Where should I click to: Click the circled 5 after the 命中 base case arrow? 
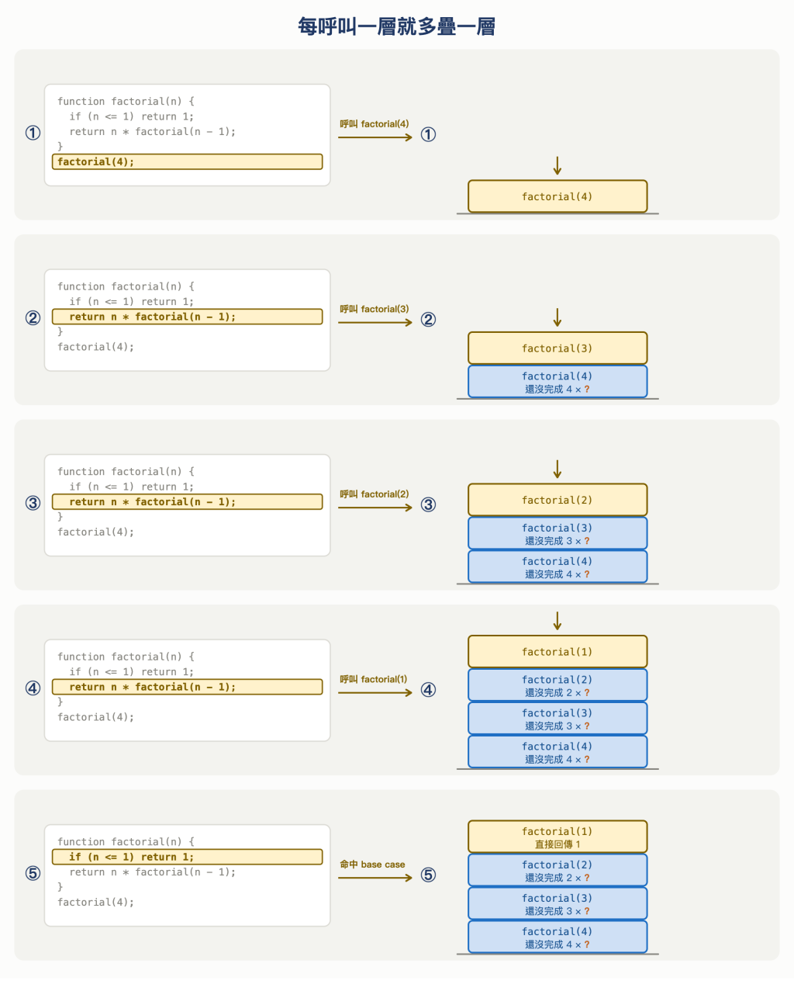point(428,875)
